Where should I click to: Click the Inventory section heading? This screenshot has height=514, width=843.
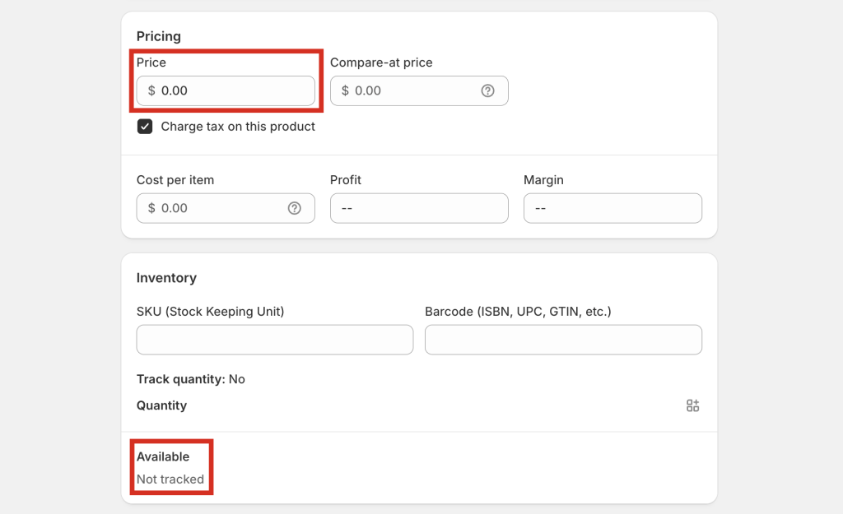(166, 278)
